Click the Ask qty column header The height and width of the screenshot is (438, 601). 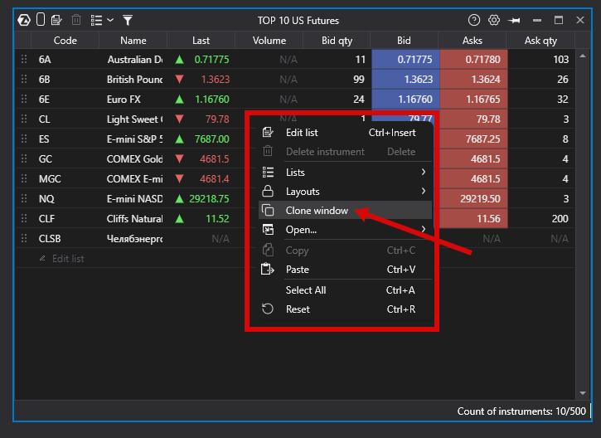540,41
